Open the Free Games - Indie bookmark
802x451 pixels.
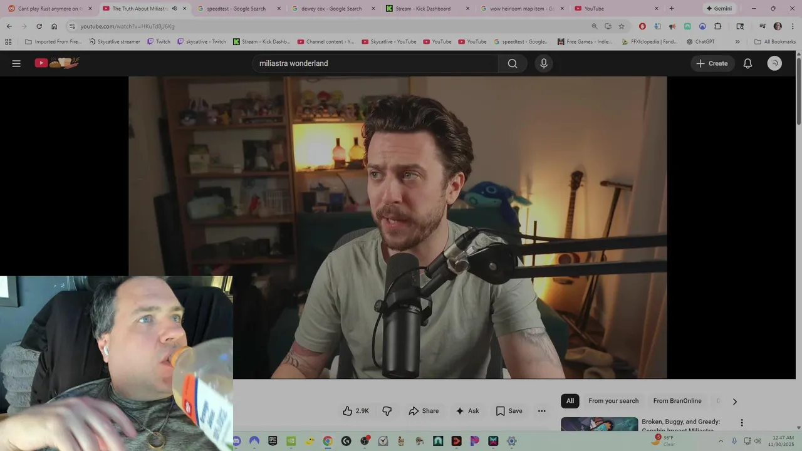[x=585, y=42]
